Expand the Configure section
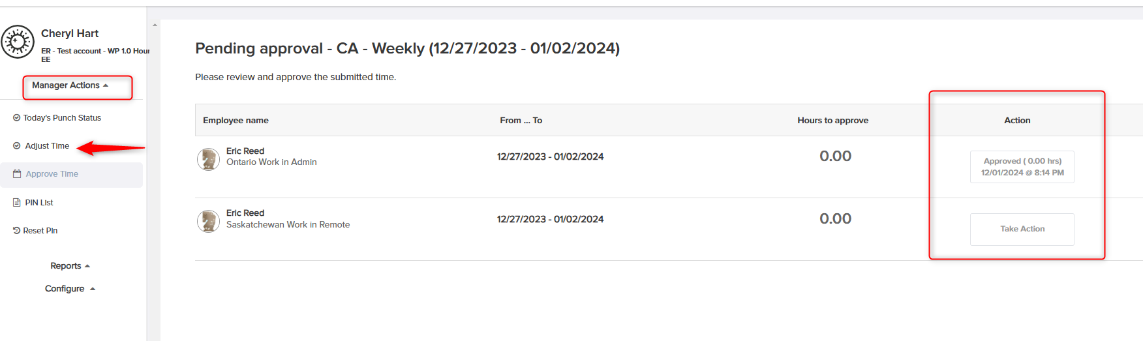Screen dimensions: 1143x341 click(x=70, y=289)
